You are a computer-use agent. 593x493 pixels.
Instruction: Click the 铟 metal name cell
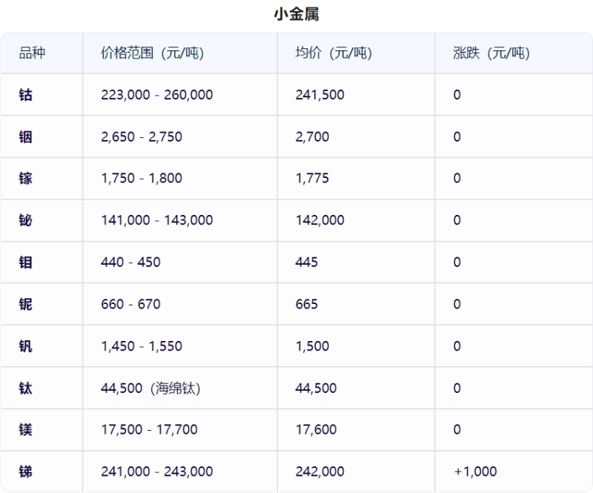click(26, 137)
